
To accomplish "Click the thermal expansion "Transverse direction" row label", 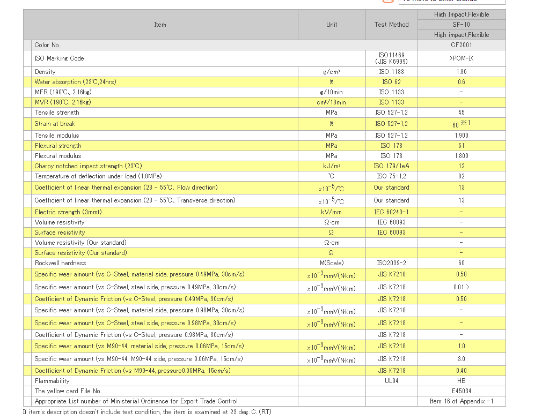I will pyautogui.click(x=135, y=200).
